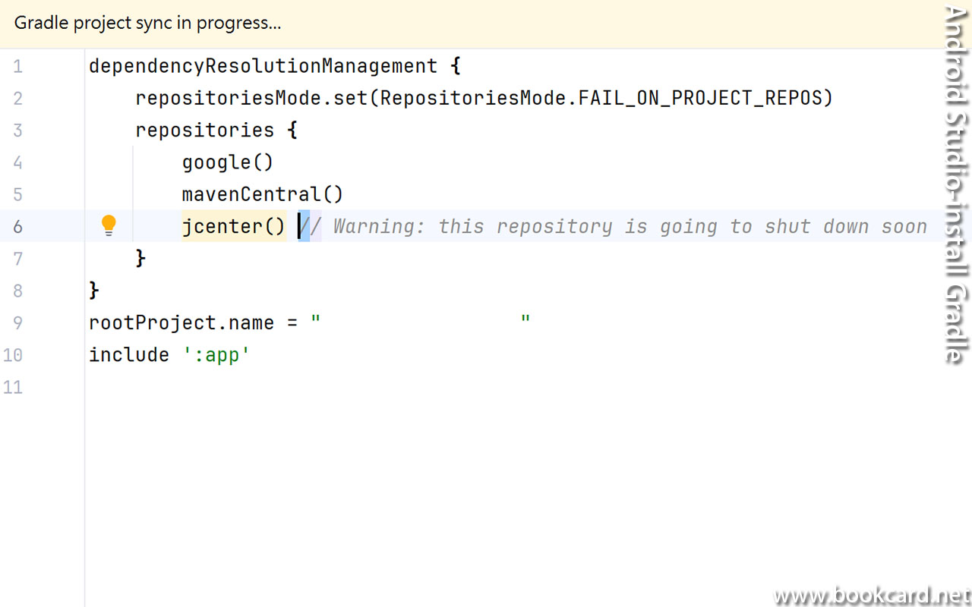Click rootProject.name on line 9
The image size is (972, 607).
coord(181,322)
